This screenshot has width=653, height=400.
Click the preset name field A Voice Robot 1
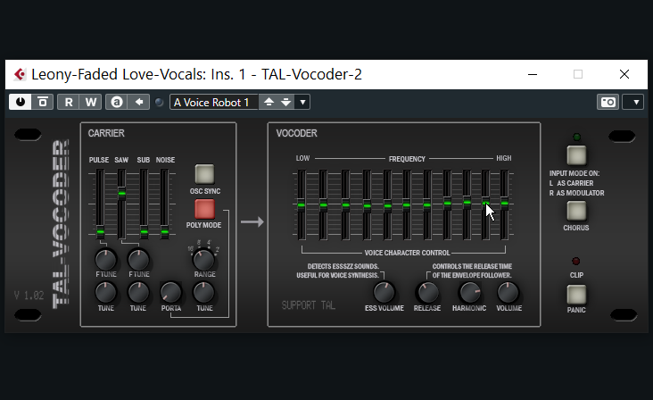click(214, 102)
